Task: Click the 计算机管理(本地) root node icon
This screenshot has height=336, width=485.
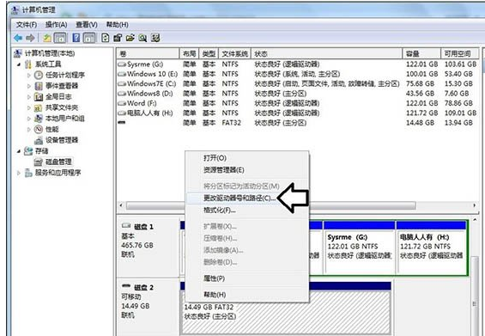Action: point(18,53)
